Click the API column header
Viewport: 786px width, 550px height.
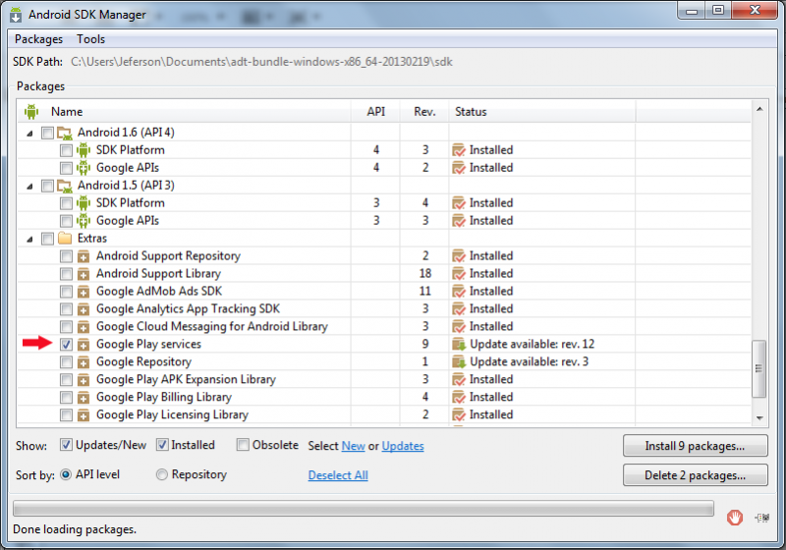click(x=376, y=111)
